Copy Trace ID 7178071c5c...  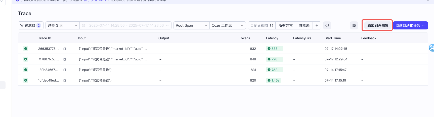[65, 59]
